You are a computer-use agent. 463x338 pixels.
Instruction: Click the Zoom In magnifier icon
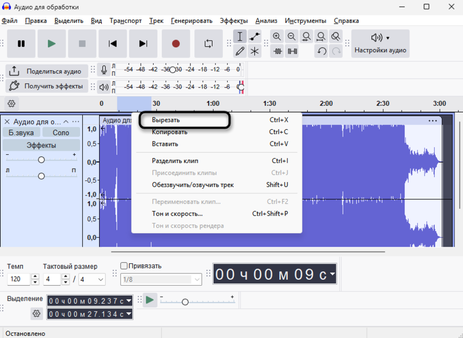[277, 36]
